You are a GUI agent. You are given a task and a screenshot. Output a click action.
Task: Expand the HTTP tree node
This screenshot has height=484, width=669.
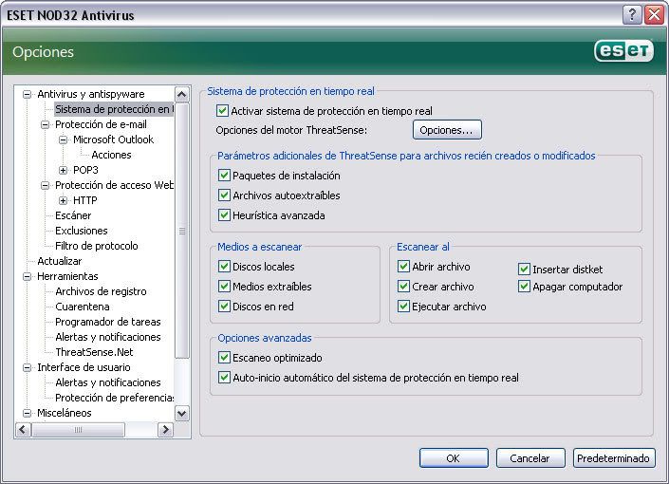click(x=64, y=200)
